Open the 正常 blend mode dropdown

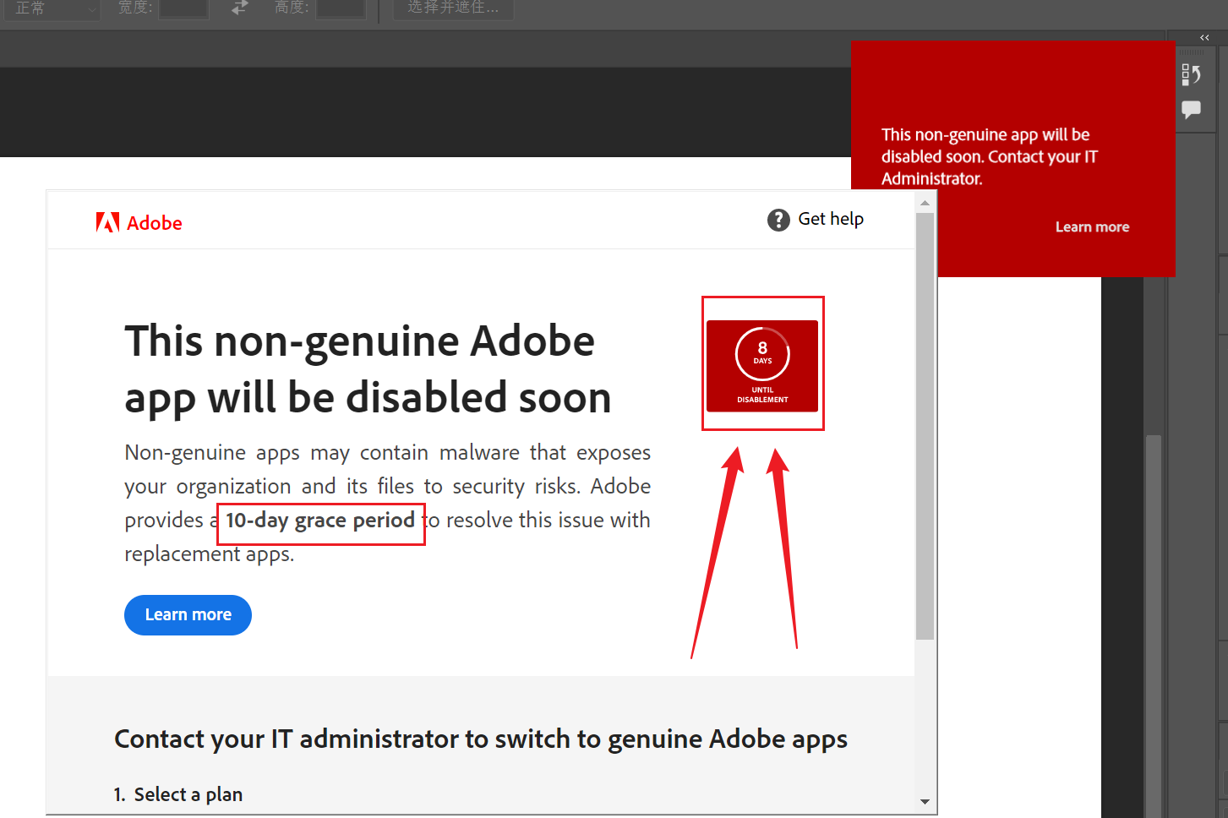[51, 10]
